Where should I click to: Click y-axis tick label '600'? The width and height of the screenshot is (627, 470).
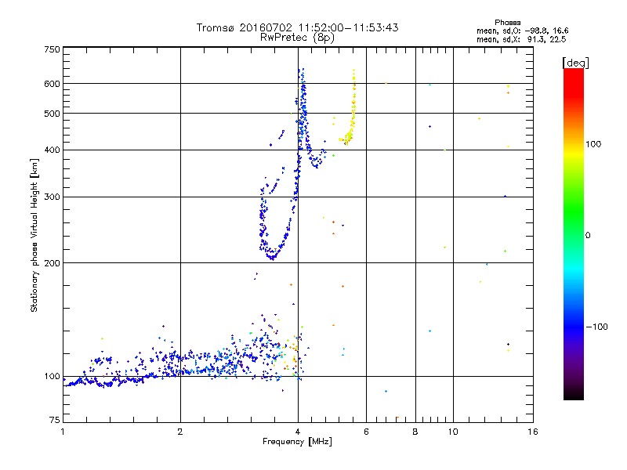click(53, 84)
